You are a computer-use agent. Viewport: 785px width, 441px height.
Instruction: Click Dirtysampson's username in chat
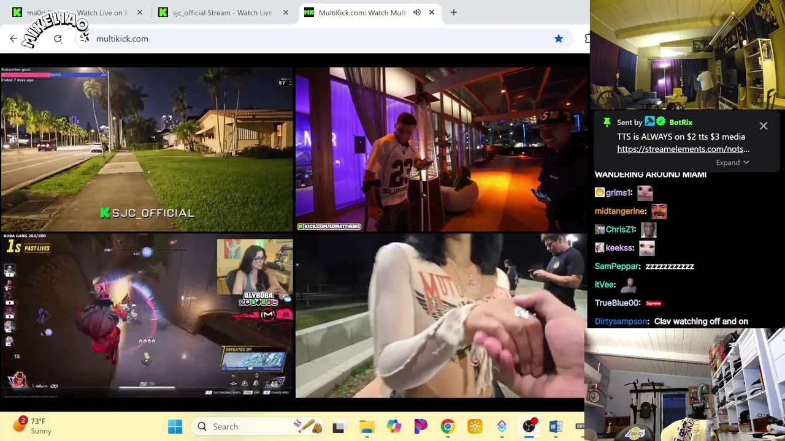tap(622, 321)
